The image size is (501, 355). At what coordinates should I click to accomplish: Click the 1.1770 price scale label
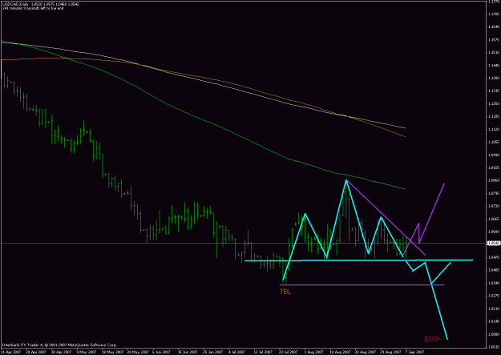494,2
